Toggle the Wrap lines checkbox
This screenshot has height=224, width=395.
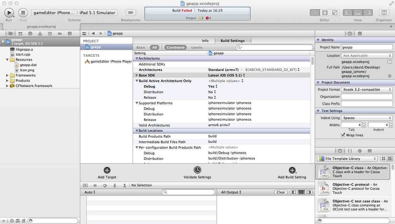click(x=343, y=135)
